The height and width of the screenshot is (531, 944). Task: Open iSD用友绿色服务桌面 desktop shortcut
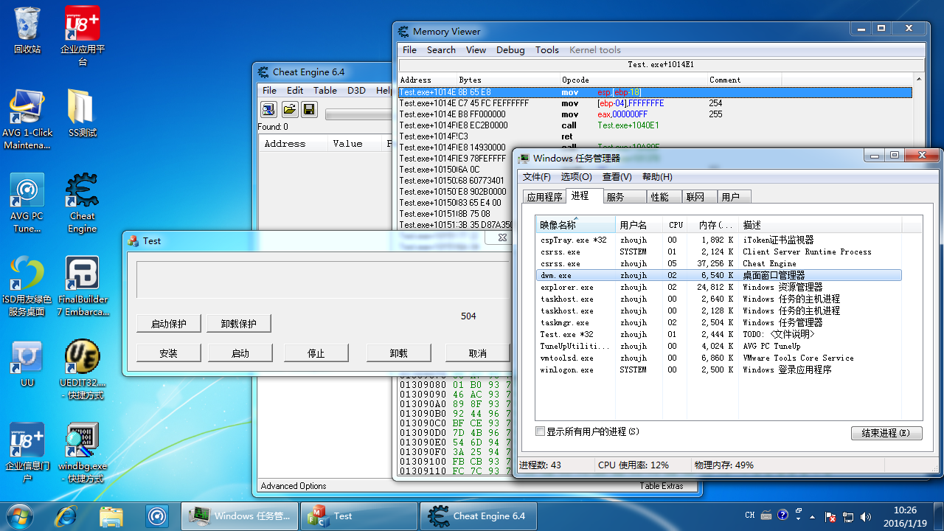pos(27,286)
